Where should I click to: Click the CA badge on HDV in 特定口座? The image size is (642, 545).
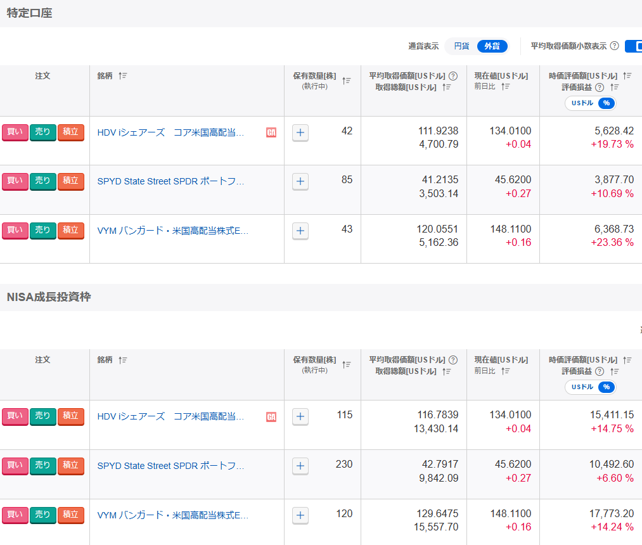click(271, 132)
